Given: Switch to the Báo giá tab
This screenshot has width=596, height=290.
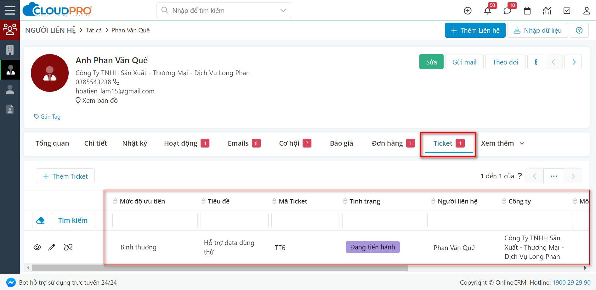Looking at the screenshot, I should pyautogui.click(x=342, y=143).
